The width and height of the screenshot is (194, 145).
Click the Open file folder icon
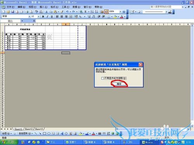click(8, 12)
